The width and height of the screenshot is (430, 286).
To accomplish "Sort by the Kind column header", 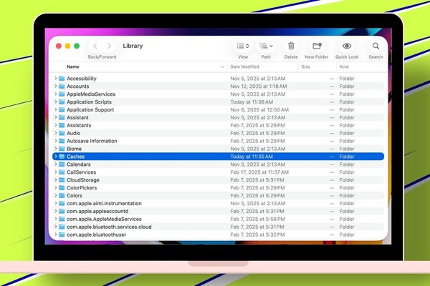I will click(344, 66).
